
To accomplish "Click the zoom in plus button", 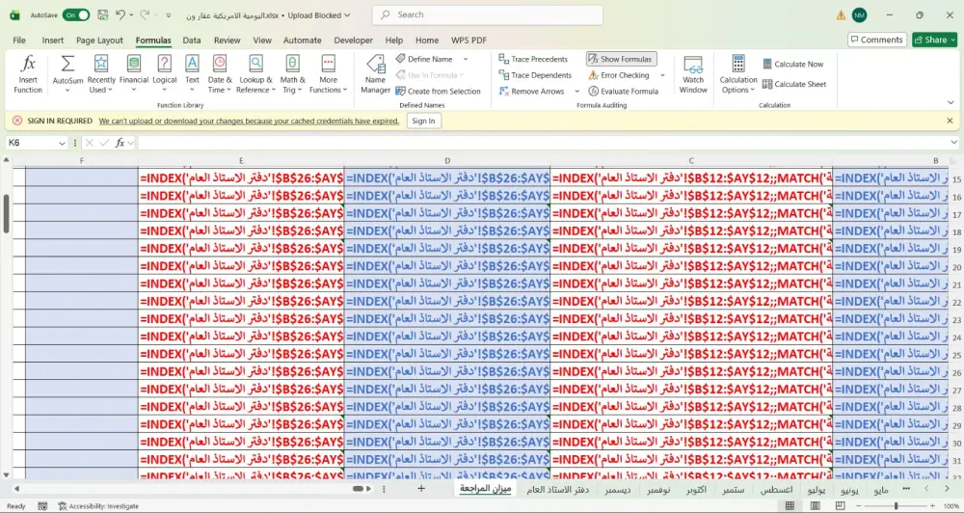I will 933,505.
